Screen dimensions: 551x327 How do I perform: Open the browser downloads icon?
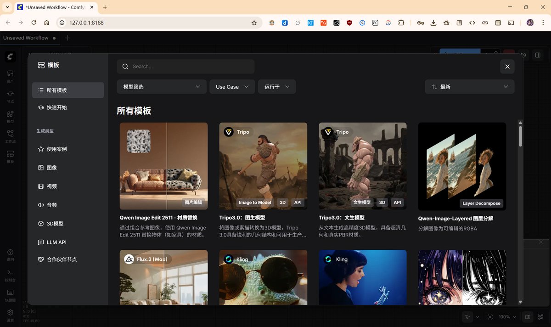point(433,23)
